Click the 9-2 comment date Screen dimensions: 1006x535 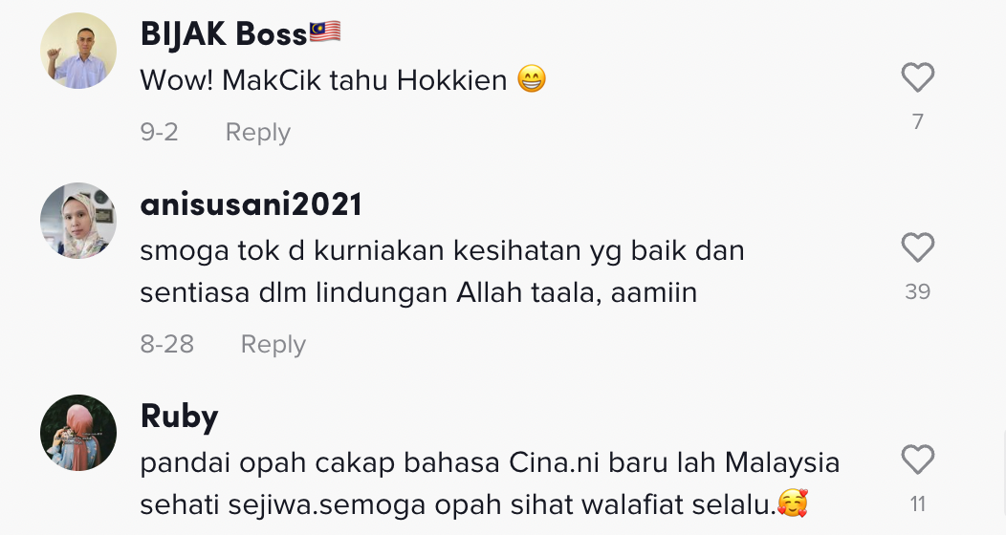click(159, 132)
